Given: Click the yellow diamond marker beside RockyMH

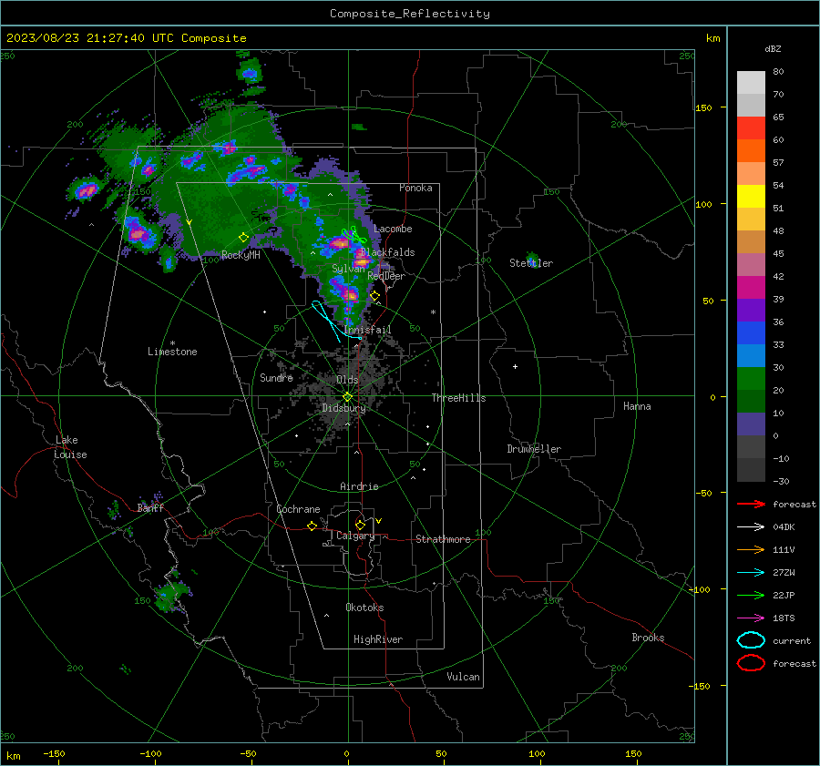Looking at the screenshot, I should point(243,238).
